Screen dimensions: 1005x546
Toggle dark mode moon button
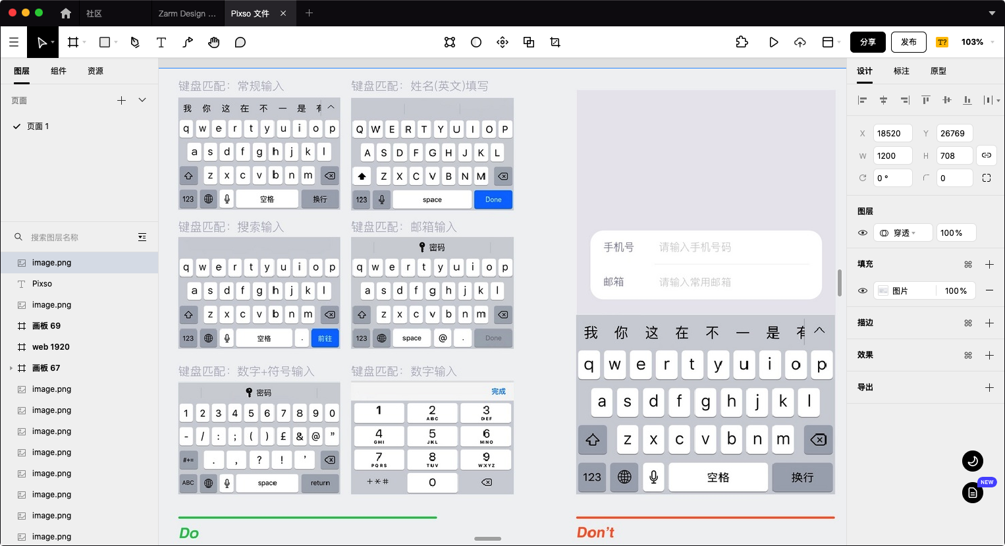point(973,461)
